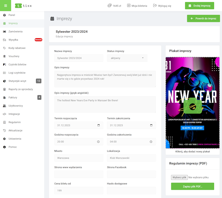Click the Zamówienia cart icon

(x=4, y=32)
